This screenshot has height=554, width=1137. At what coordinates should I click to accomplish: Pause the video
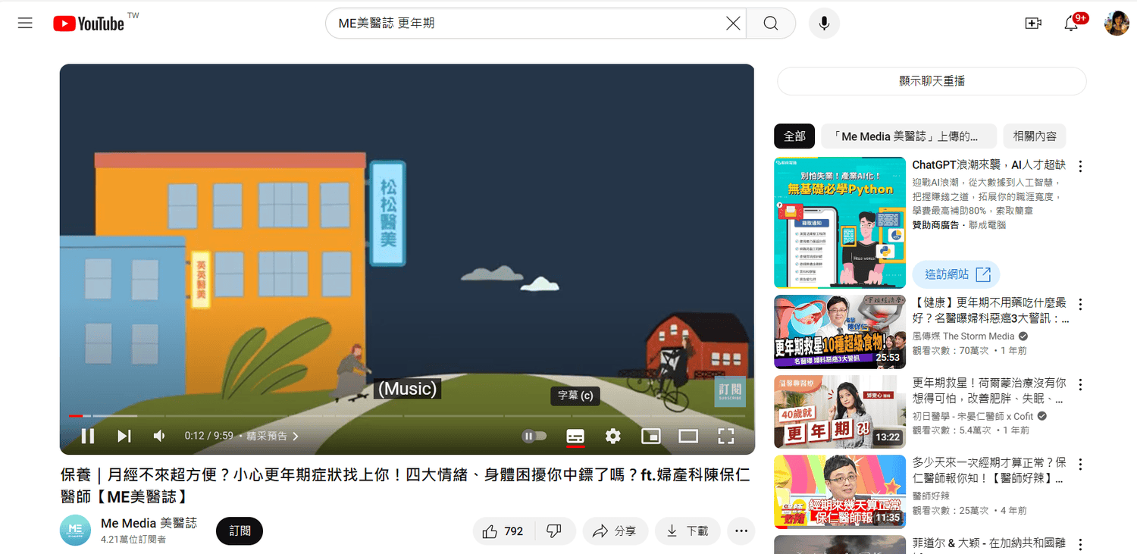(88, 436)
